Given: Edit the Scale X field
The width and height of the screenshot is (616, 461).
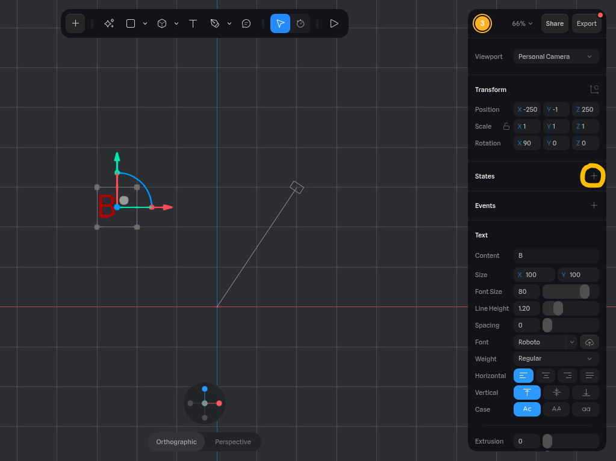Looking at the screenshot, I should pos(527,126).
